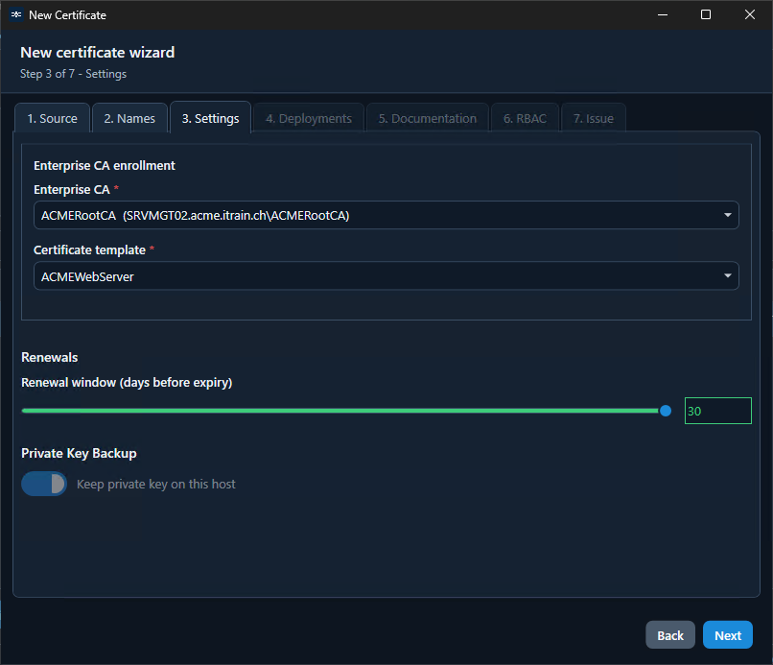Expand the Certificate template dropdown
The image size is (773, 665).
point(386,275)
